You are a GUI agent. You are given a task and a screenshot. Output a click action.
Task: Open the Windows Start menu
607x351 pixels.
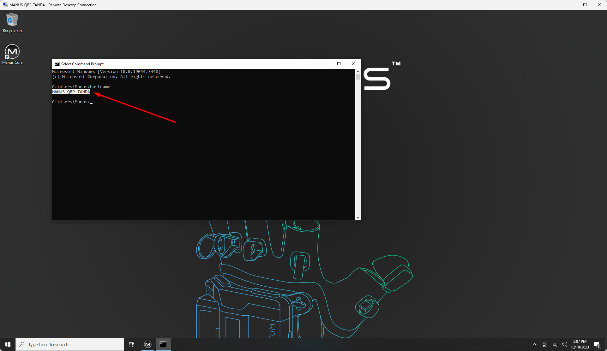point(8,344)
